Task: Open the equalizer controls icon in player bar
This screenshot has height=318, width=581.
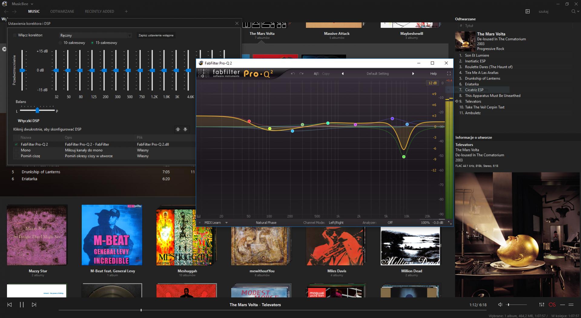Action: click(542, 305)
